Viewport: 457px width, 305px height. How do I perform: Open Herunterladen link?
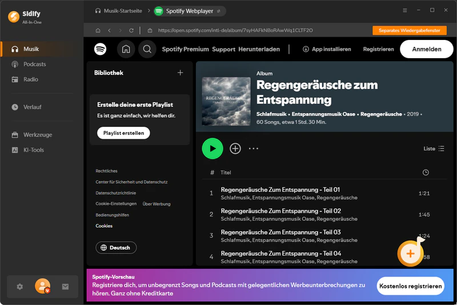click(x=259, y=49)
